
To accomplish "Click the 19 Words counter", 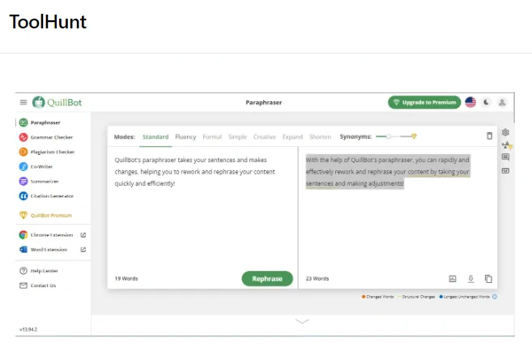I will coord(126,278).
